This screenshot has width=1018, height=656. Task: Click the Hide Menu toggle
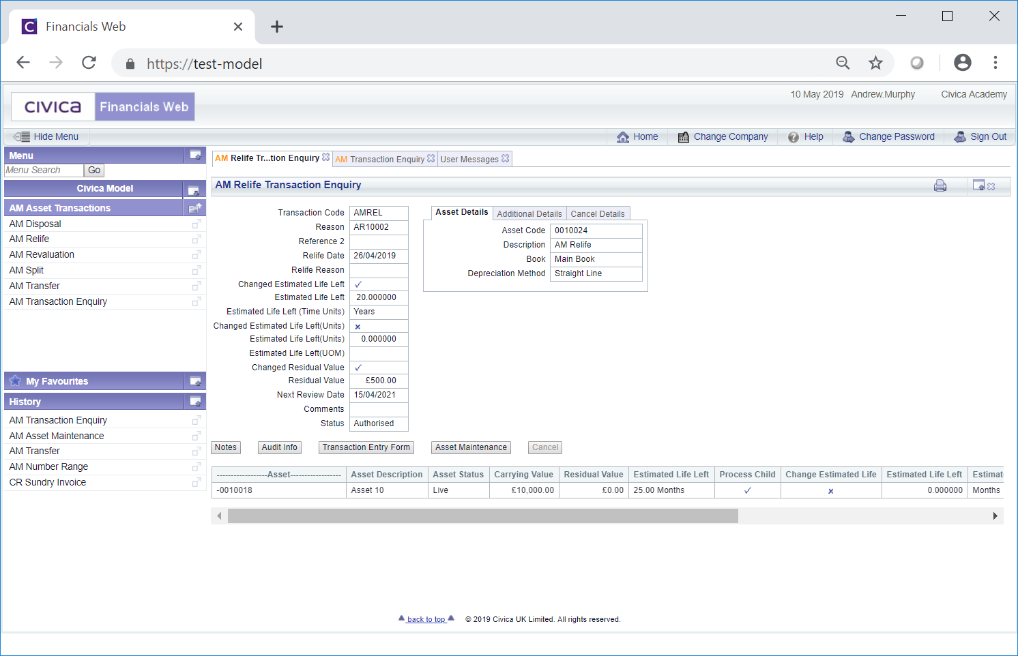(46, 136)
